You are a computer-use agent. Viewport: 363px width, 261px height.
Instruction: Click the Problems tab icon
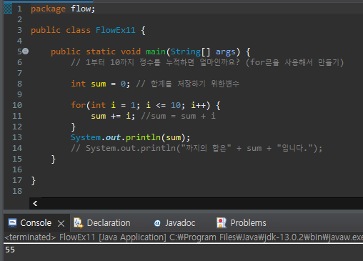(222, 223)
